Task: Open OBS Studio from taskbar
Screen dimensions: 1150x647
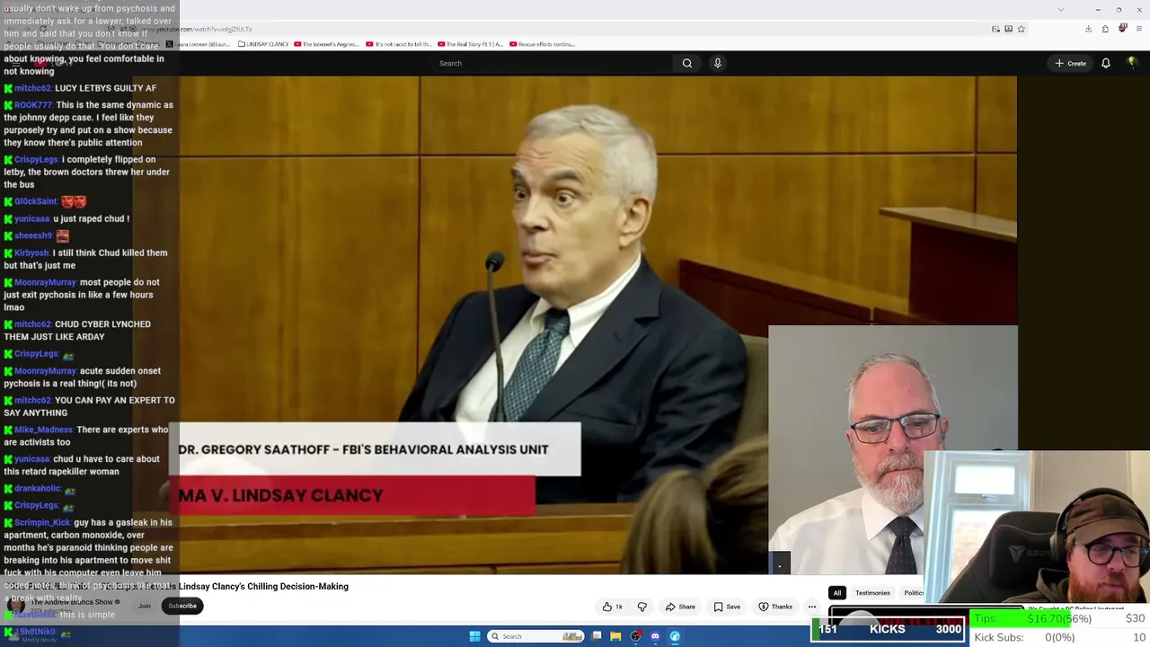Action: (x=636, y=636)
